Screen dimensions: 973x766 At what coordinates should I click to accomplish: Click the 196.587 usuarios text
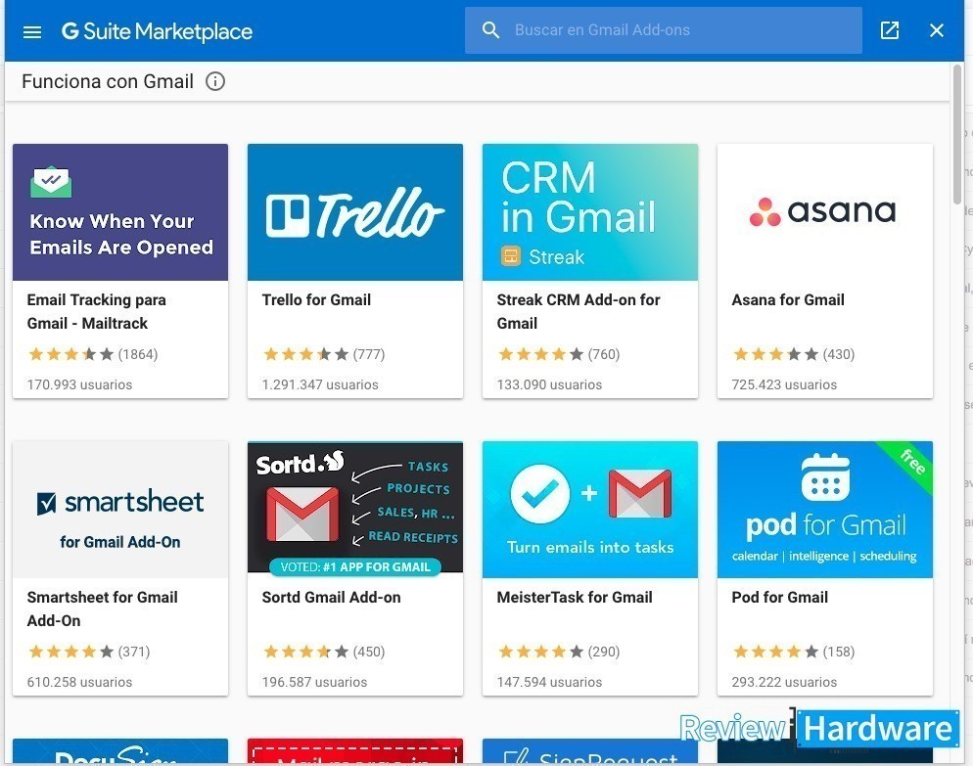314,682
